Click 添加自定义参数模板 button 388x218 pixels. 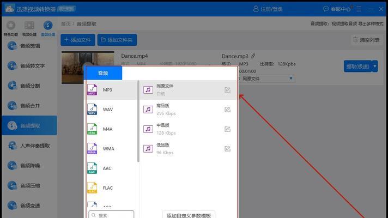pos(189,215)
